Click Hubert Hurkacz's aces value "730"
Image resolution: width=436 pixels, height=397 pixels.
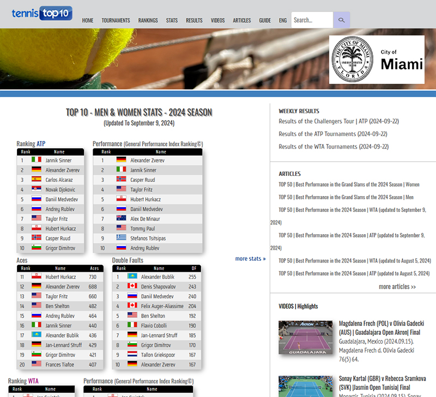[x=93, y=277]
